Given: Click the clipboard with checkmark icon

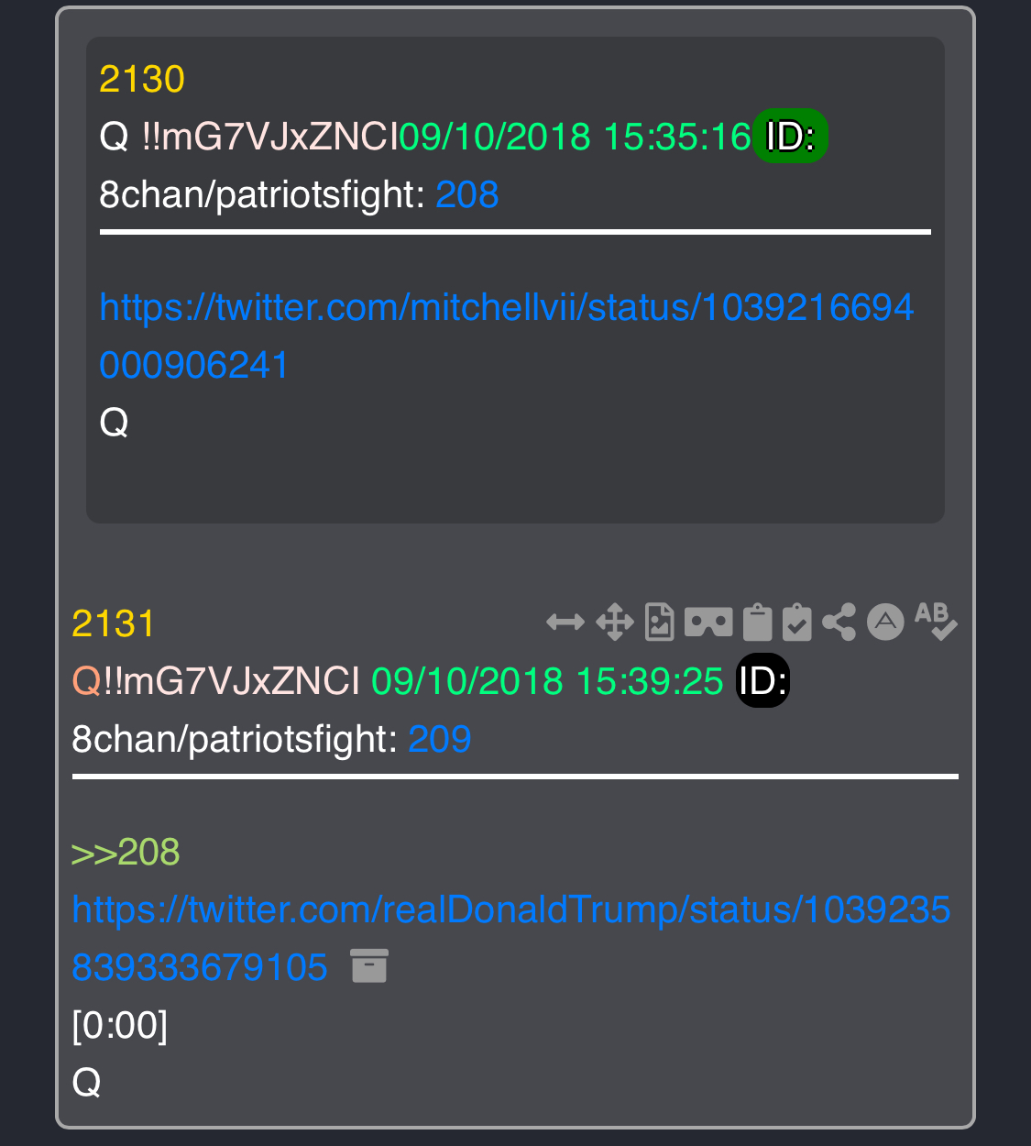Looking at the screenshot, I should pos(797,623).
